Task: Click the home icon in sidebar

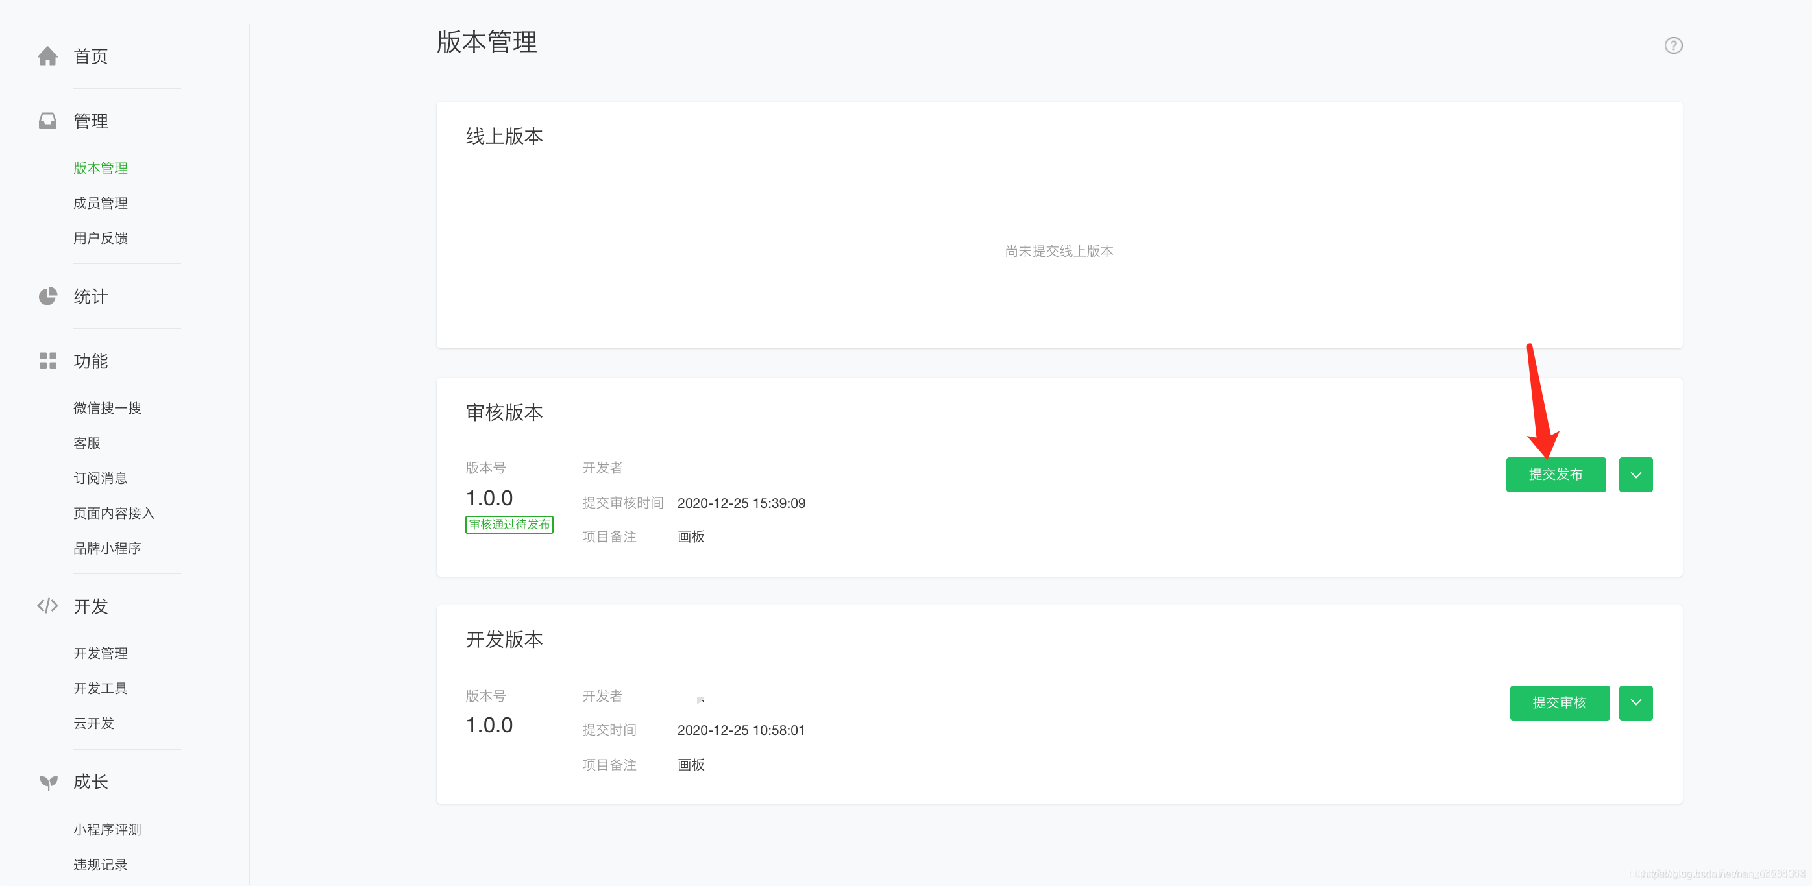Action: coord(47,56)
